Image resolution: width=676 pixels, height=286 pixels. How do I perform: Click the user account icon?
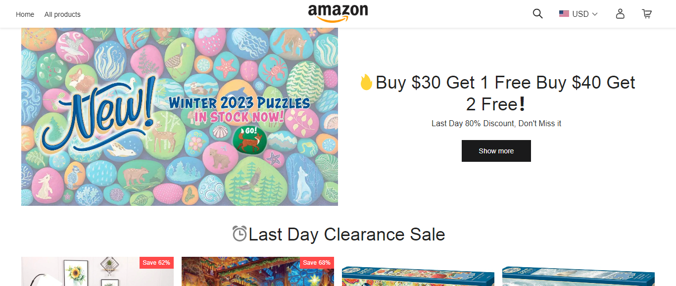620,14
